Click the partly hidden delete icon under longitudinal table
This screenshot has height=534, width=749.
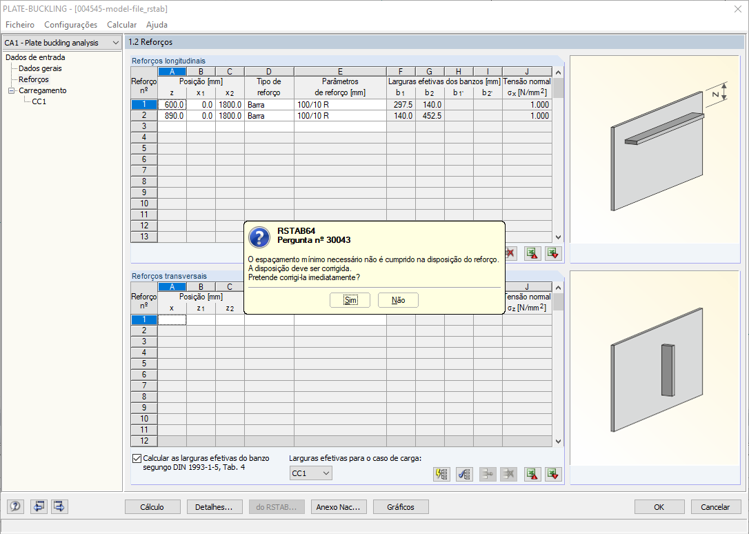[511, 253]
